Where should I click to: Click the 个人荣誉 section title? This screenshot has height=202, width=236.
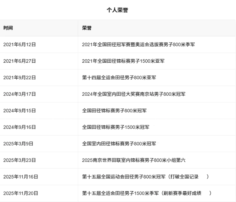click(x=117, y=10)
